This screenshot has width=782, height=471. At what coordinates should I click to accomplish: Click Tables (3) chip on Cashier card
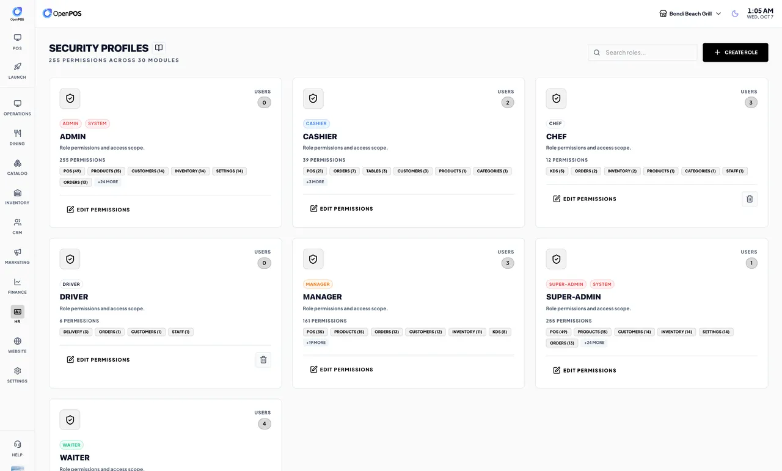[x=376, y=171]
